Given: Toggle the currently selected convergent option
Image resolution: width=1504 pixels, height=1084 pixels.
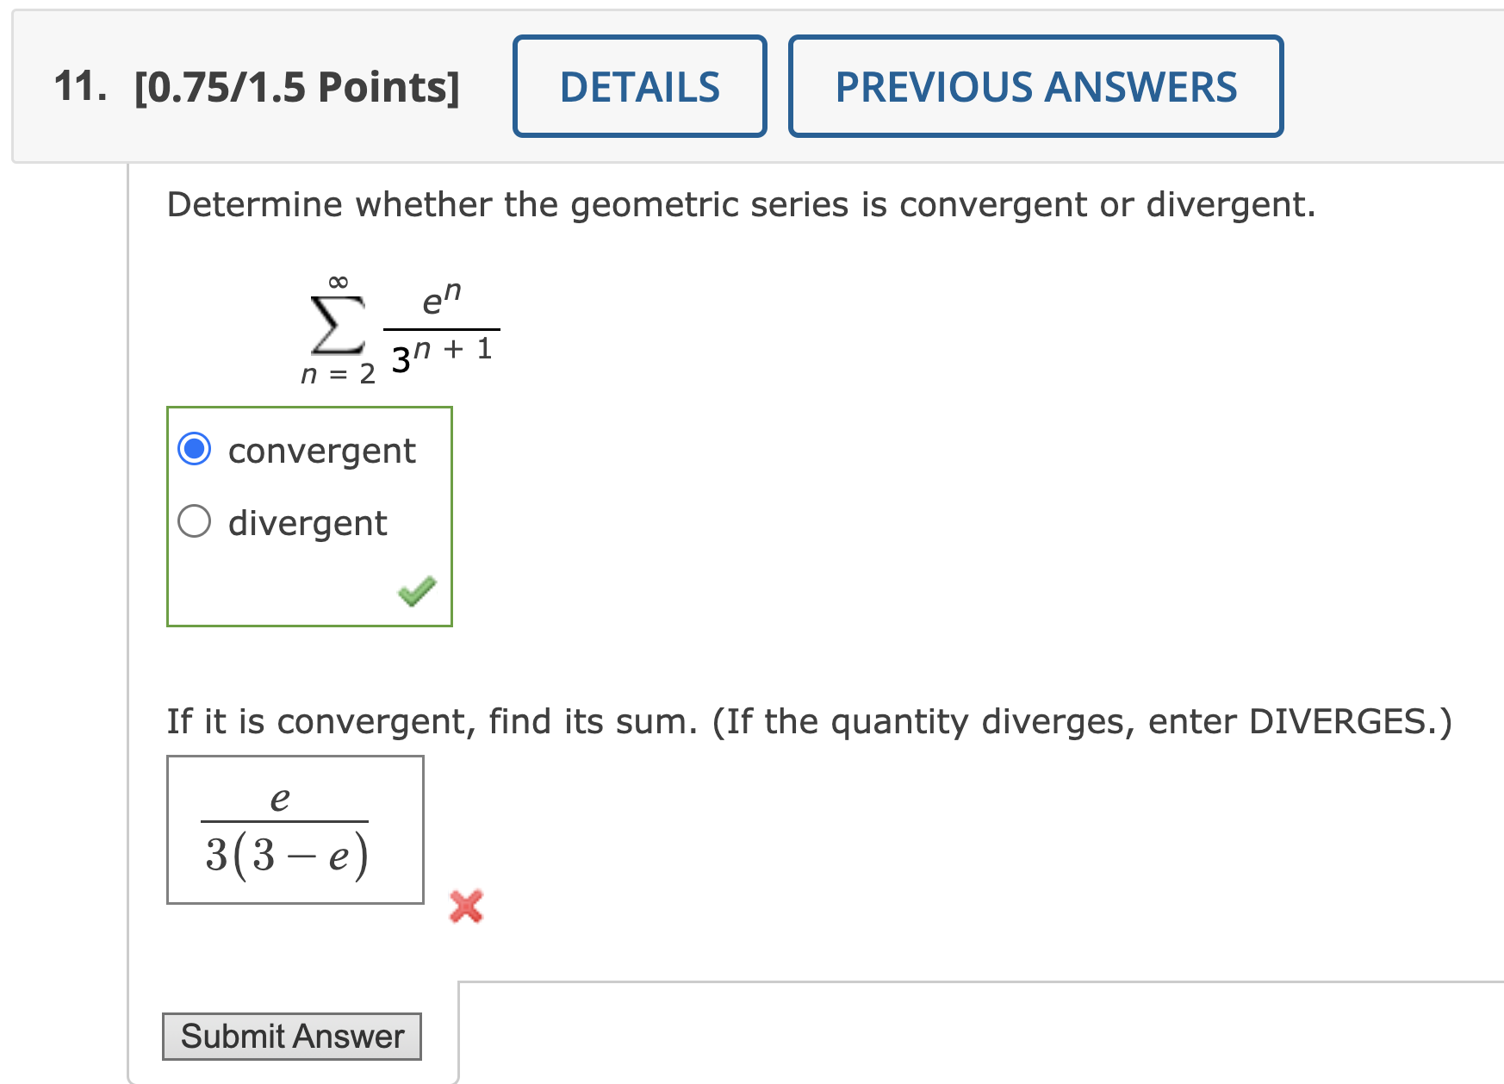Looking at the screenshot, I should point(196,449).
